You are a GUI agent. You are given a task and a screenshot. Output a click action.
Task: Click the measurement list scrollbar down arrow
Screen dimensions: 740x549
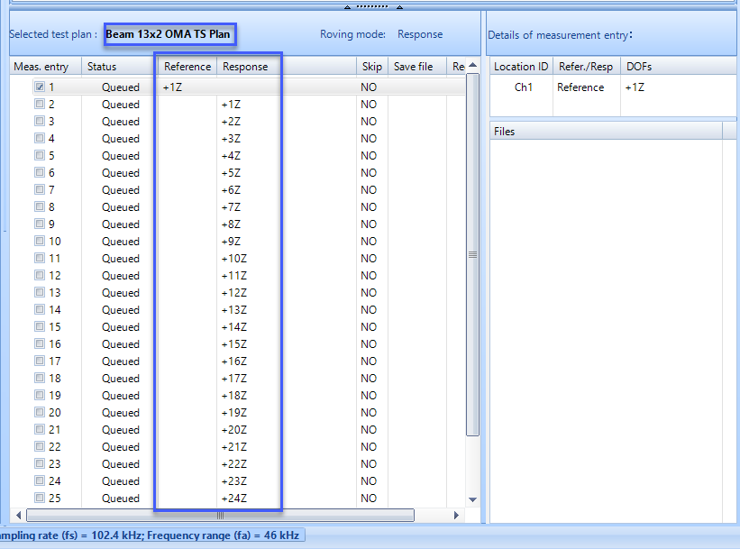click(471, 501)
